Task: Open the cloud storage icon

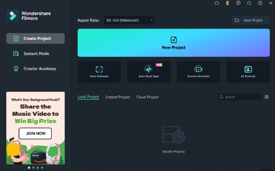Action: (217, 3)
